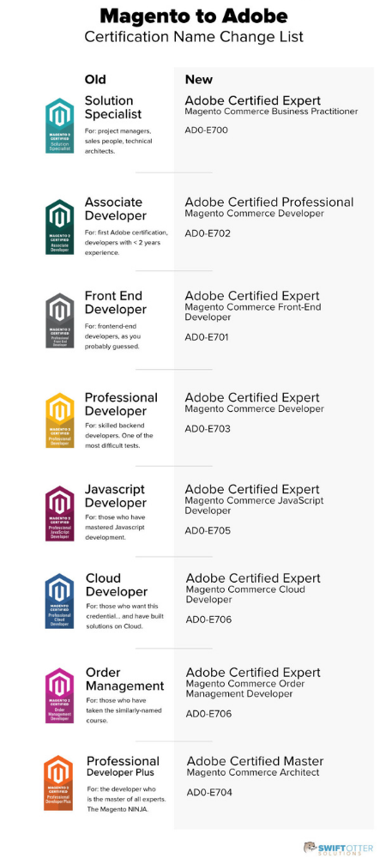Click the Magento to Adobe title
This screenshot has height=858, width=386.
(194, 15)
